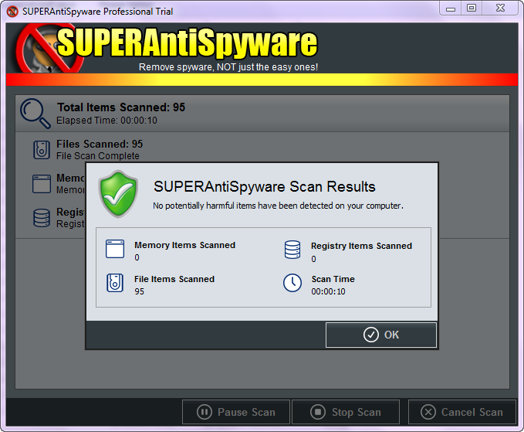Screen dimensions: 524x432
Task: Select the '95' file items value
Action: pyautogui.click(x=140, y=291)
